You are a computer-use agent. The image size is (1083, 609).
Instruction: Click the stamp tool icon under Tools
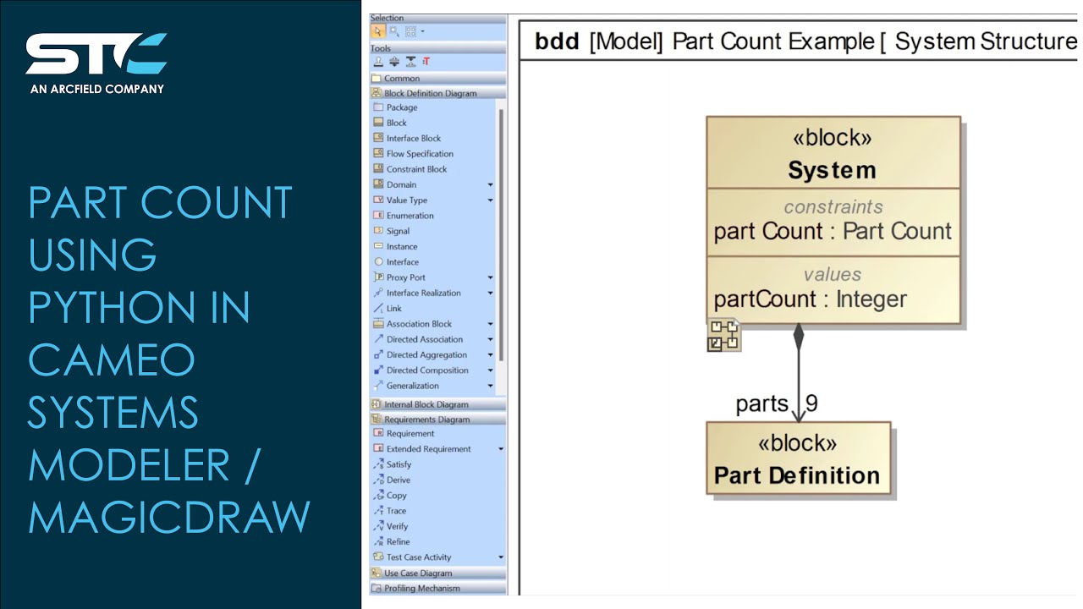[379, 61]
